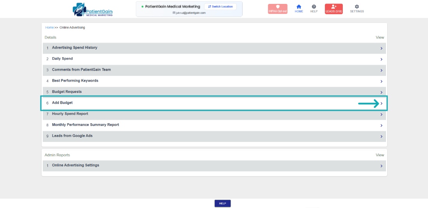Select Best Performing Keywords report
Screen dimensions: 428x208
pyautogui.click(x=75, y=81)
